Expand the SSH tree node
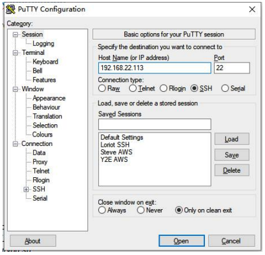The width and height of the screenshot is (265, 255). [x=26, y=189]
